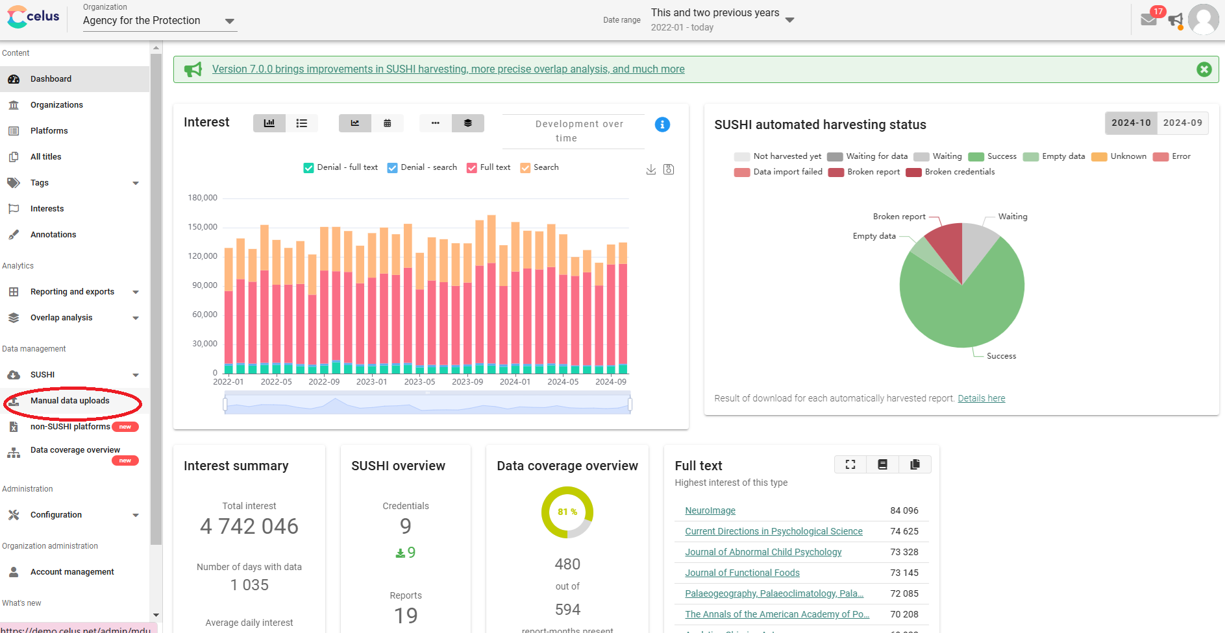Open Journal of Abnormal Child Psychology
The image size is (1225, 633).
(x=763, y=552)
